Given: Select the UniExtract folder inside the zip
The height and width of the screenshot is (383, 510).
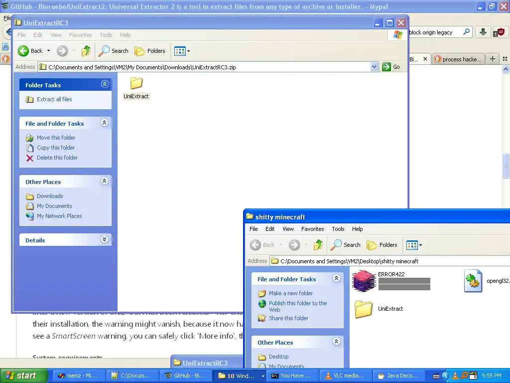Looking at the screenshot, I should point(136,88).
